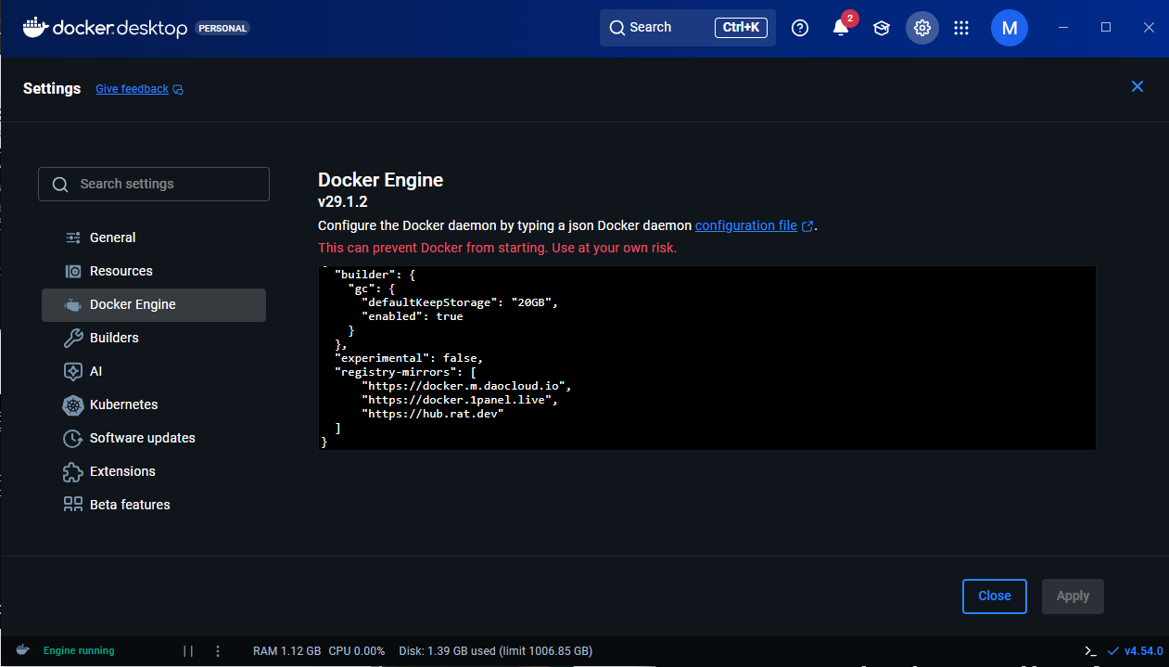The height and width of the screenshot is (667, 1169).
Task: Close Settings with the blue X
Action: [1137, 86]
